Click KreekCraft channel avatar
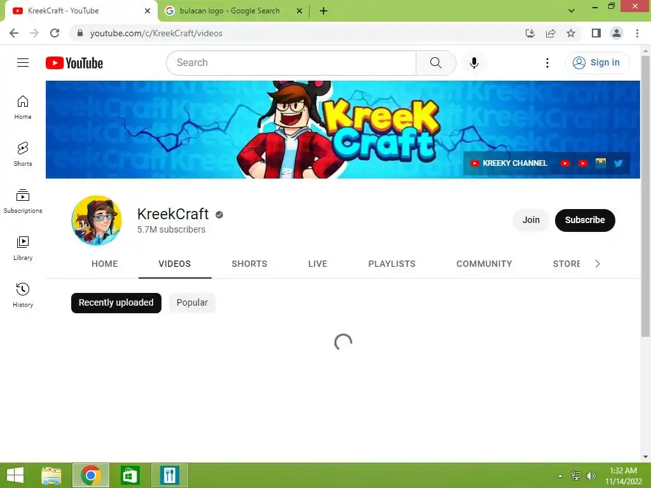 point(97,220)
